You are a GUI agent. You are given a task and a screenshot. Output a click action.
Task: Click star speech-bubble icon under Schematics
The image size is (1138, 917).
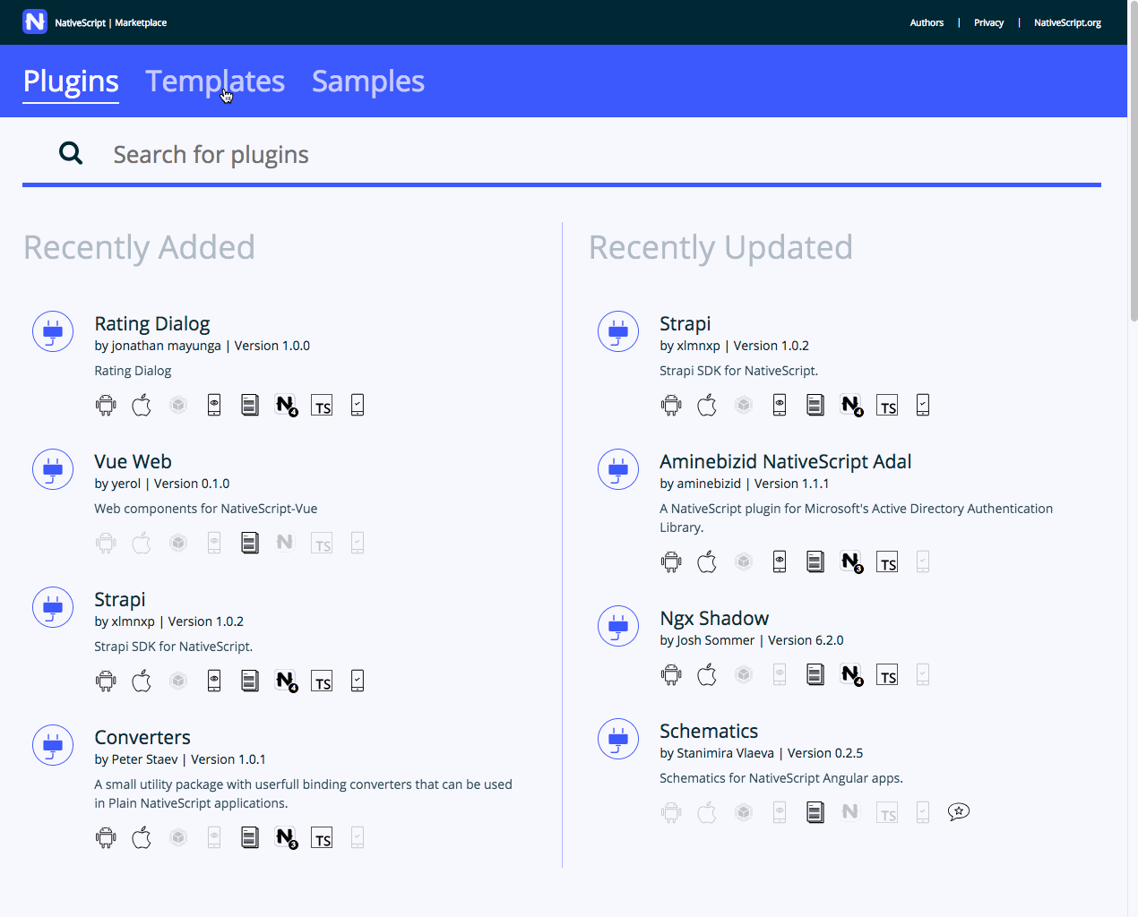pyautogui.click(x=959, y=812)
